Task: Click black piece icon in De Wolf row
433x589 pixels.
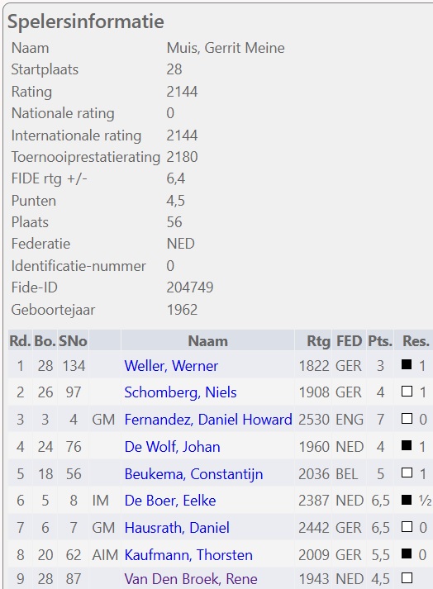Action: (x=407, y=445)
